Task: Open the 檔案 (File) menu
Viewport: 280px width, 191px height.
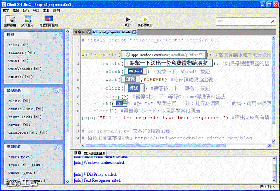Action: click(6, 11)
